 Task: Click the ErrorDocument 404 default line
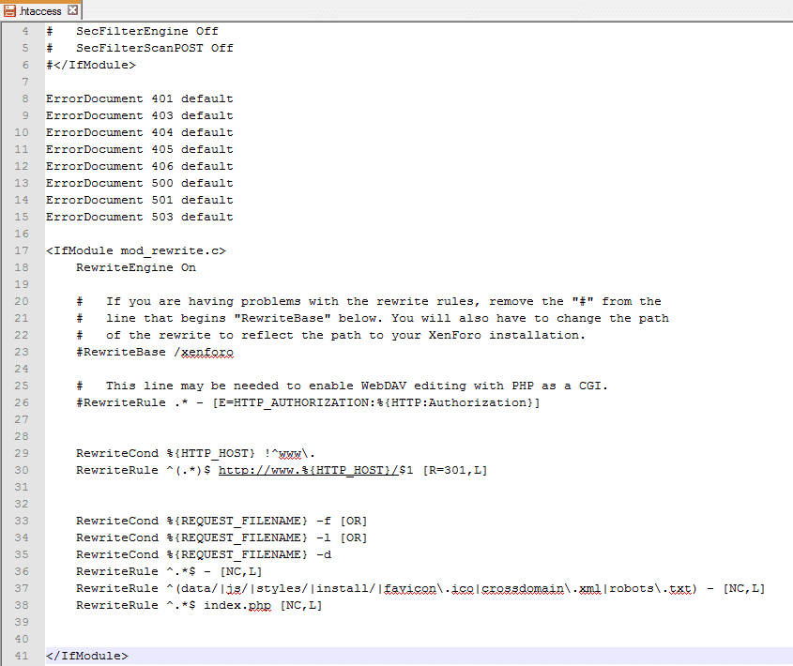coord(139,132)
